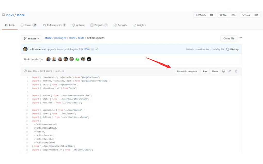Viewport: 263px width, 164px height.
Task: View the Raw file contents
Action: 205,71
